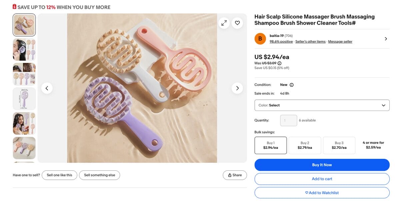
Task: Keep Buy 1 pricing selected
Action: [x=270, y=145]
